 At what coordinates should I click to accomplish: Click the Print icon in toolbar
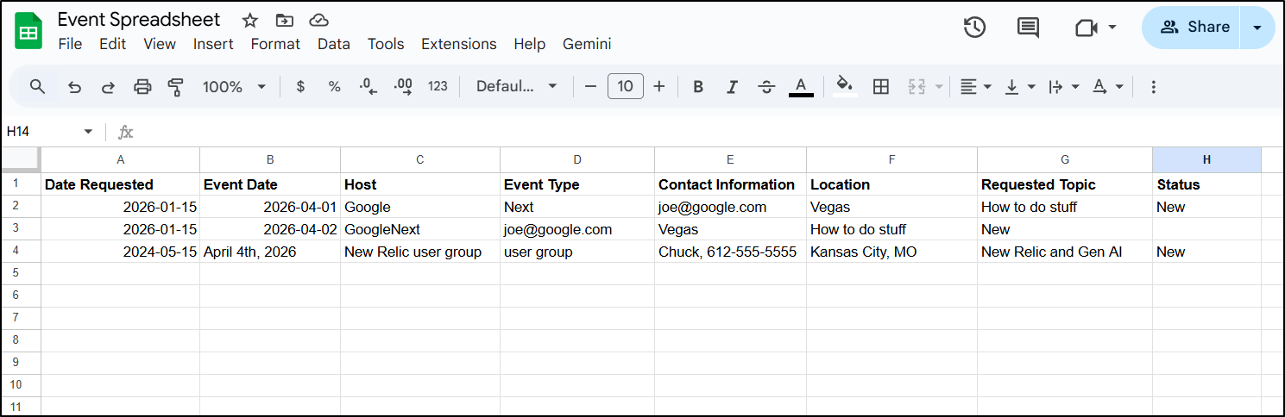click(x=142, y=87)
